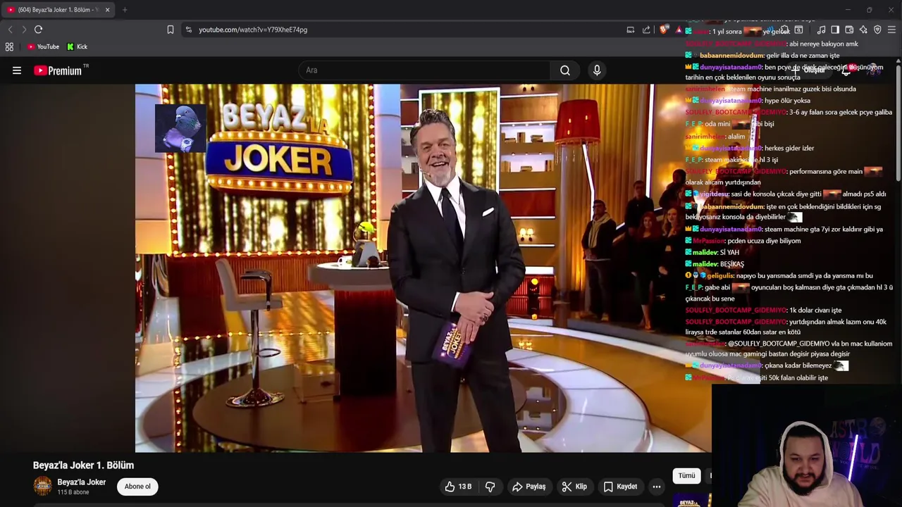Viewport: 902px width, 507px height.
Task: Open the browser share icon
Action: point(646,30)
